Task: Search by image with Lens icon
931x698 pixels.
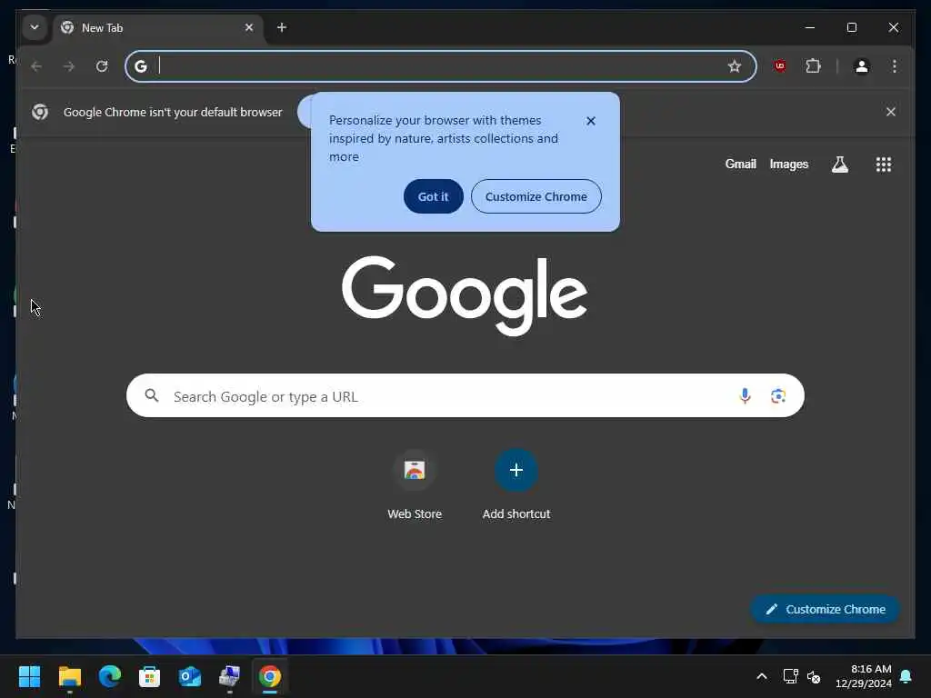Action: pos(778,396)
